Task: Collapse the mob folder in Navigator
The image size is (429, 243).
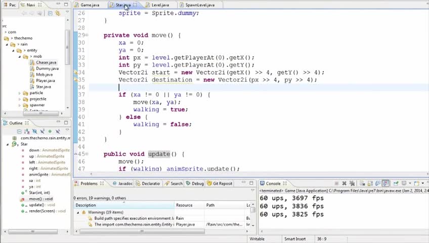Action: point(19,57)
